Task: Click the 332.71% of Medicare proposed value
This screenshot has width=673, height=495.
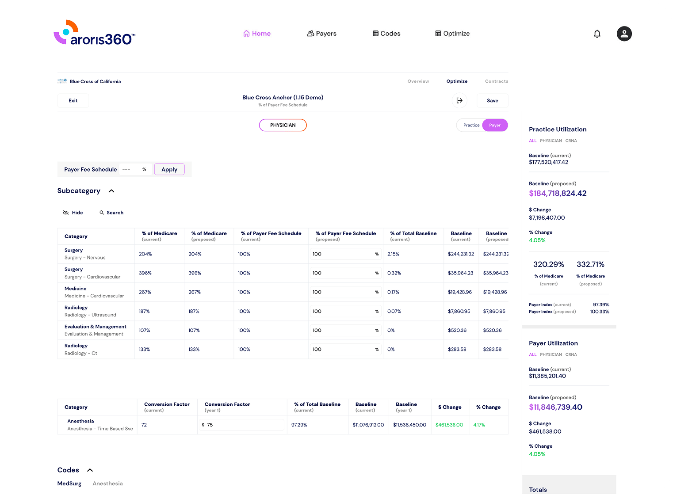Action: click(590, 264)
